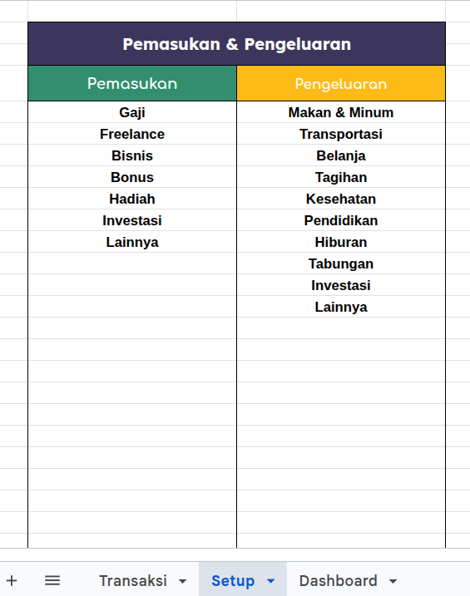Select the Gaji cell
Screen dimensions: 470x596
pos(132,112)
